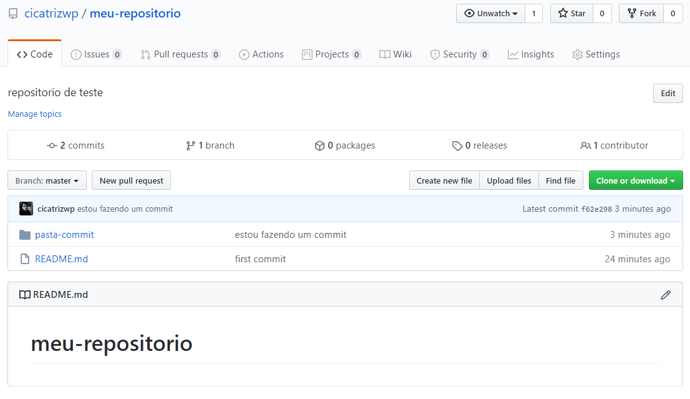Click the meu-repositorio repository title link
690x399 pixels.
(135, 14)
